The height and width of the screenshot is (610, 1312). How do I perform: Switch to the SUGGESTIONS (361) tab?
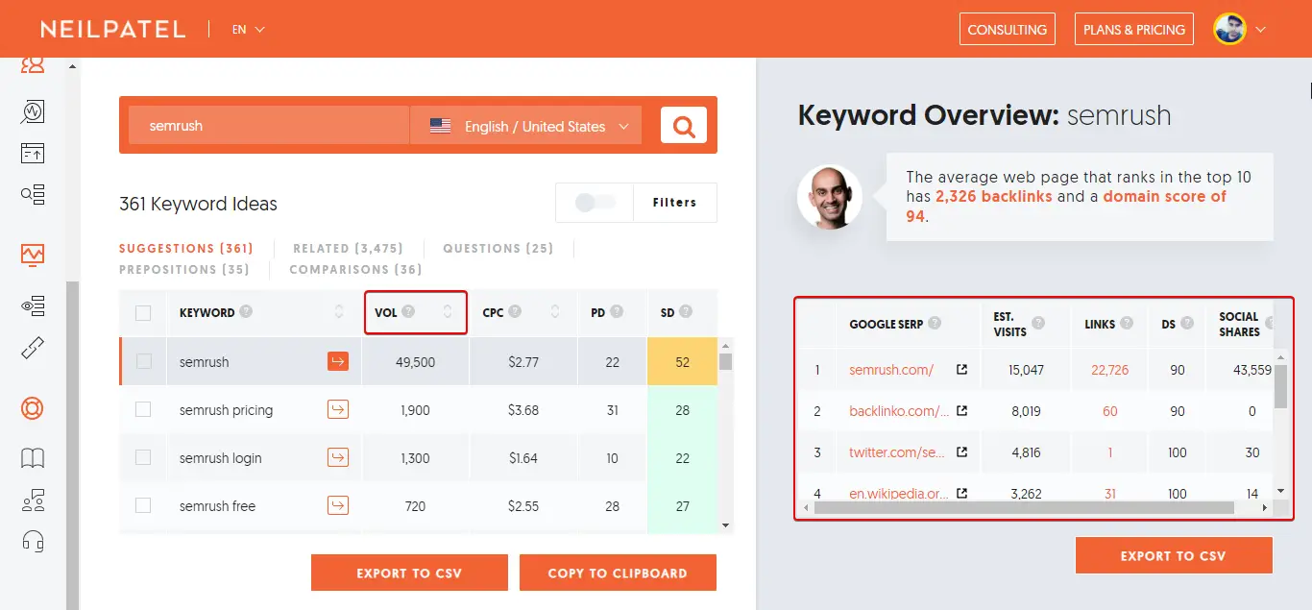click(186, 248)
